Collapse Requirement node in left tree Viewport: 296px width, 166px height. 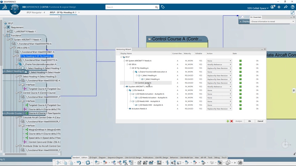[5, 27]
